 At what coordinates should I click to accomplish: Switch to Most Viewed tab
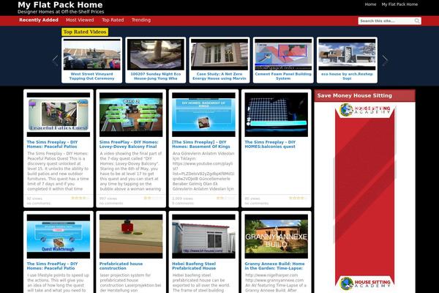click(80, 20)
